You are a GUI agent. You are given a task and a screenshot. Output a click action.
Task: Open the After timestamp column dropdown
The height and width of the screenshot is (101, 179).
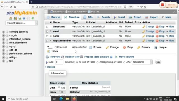[142, 62]
